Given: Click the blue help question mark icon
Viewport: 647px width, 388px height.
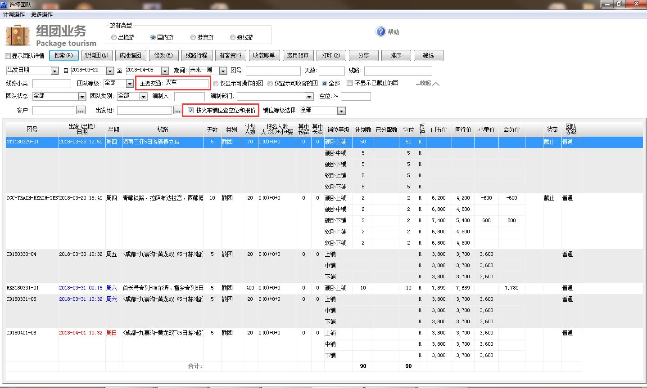Looking at the screenshot, I should point(381,31).
